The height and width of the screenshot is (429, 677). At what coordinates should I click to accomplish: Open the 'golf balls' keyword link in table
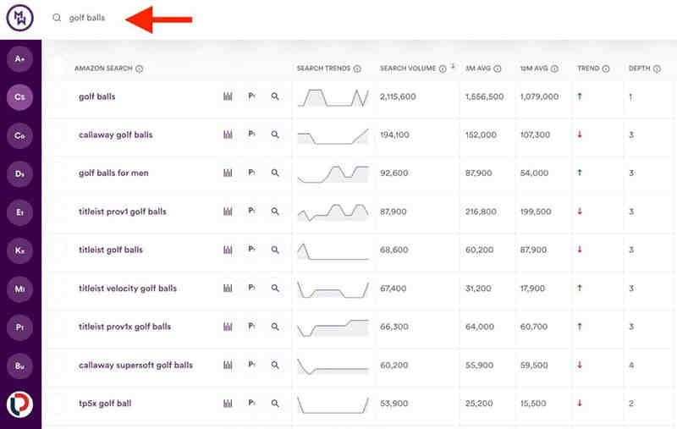click(x=97, y=96)
